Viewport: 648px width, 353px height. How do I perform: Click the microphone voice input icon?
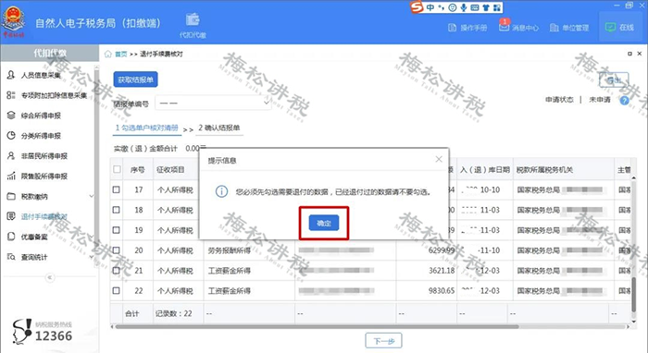pyautogui.click(x=464, y=7)
